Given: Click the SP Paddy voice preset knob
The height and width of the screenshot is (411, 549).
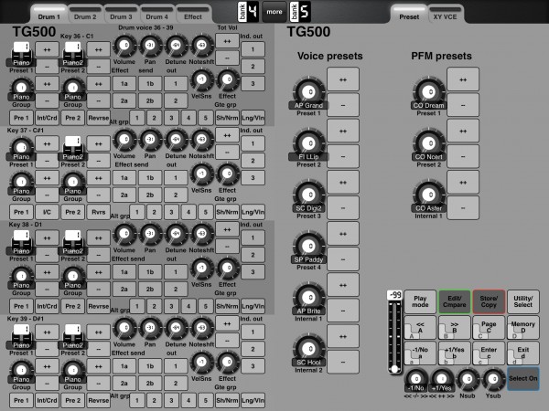Looking at the screenshot, I should pyautogui.click(x=308, y=246).
